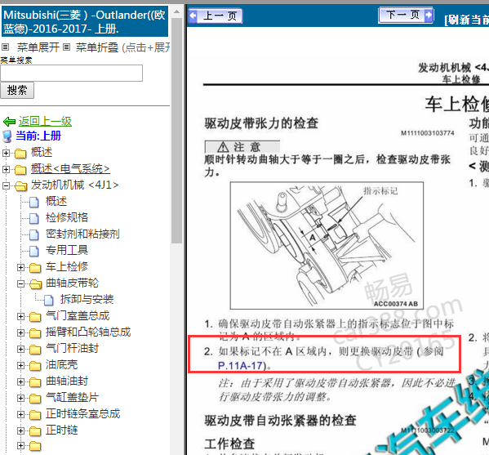Image resolution: width=489 pixels, height=455 pixels.
Task: Expand the 曲轴油封 folder
Action: pyautogui.click(x=20, y=381)
